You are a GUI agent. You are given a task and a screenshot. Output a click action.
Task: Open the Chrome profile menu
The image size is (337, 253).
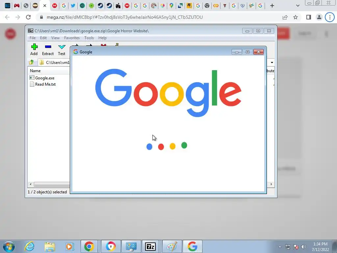pyautogui.click(x=319, y=17)
